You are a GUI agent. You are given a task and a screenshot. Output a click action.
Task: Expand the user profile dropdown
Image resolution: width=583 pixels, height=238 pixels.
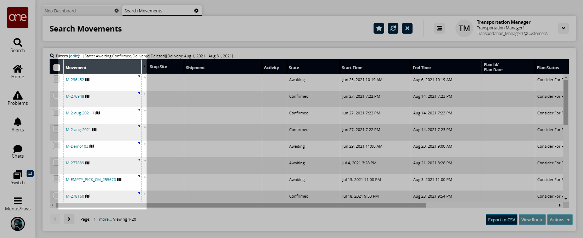coord(564,28)
